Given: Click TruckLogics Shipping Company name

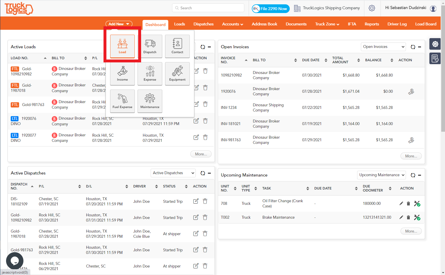Looking at the screenshot, I should [x=331, y=8].
